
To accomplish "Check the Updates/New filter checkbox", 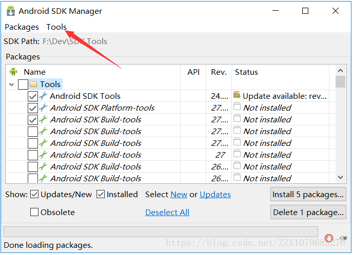I will (x=34, y=195).
